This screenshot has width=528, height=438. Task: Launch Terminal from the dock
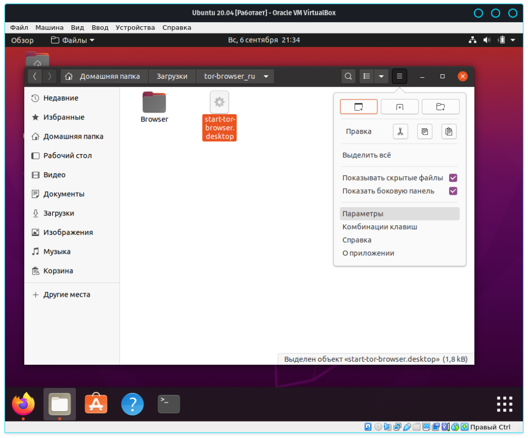(169, 404)
